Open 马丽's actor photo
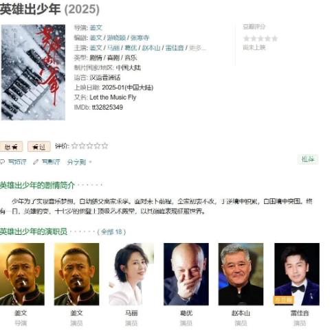The width and height of the screenshot is (332, 333). tap(131, 274)
